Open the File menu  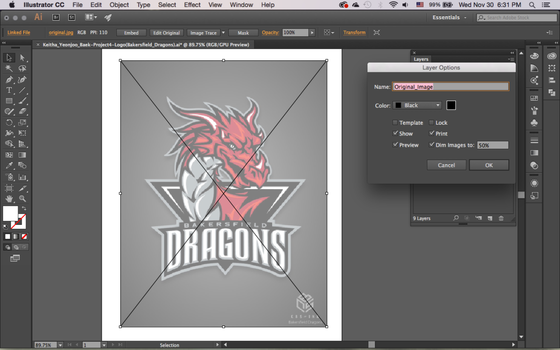coord(77,4)
